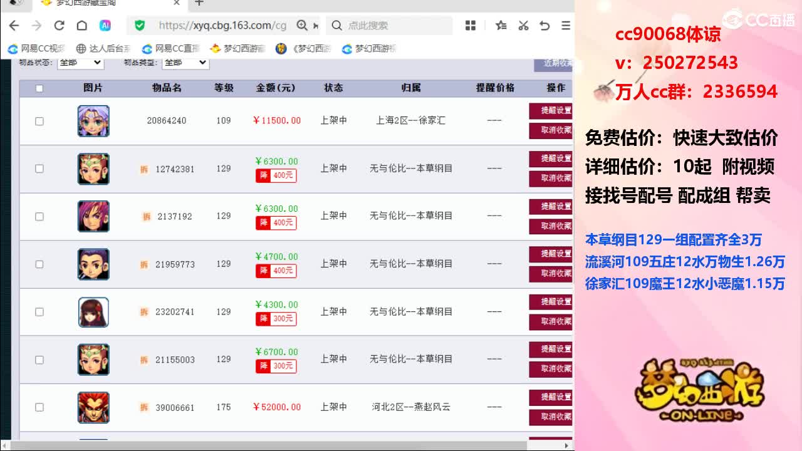This screenshot has width=802, height=451.
Task: Toggle the select-all checkbox in table header
Action: click(x=39, y=88)
